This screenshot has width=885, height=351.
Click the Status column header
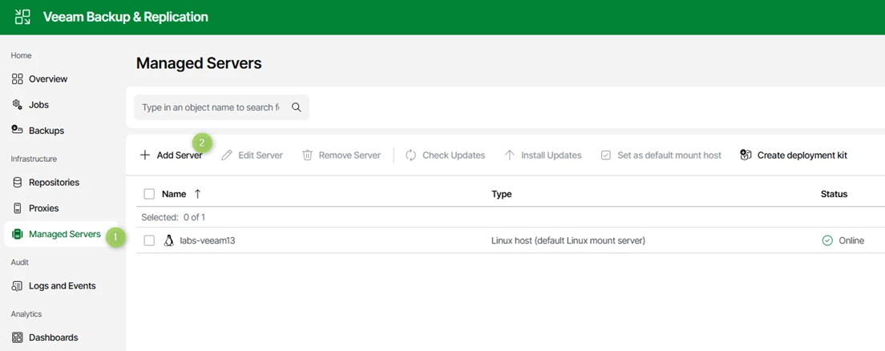(x=834, y=194)
